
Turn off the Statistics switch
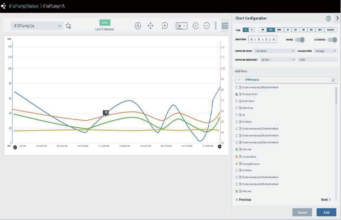[x=332, y=40]
